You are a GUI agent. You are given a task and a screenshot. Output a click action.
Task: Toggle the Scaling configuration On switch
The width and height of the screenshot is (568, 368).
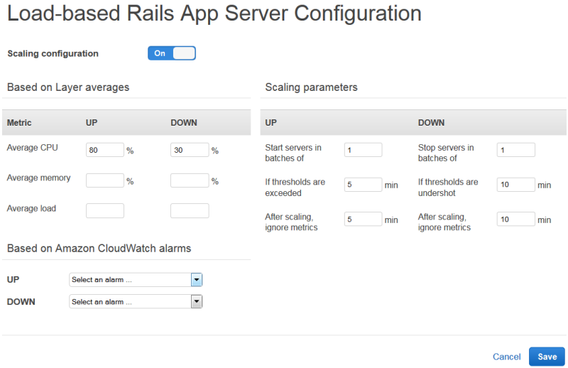click(x=171, y=53)
